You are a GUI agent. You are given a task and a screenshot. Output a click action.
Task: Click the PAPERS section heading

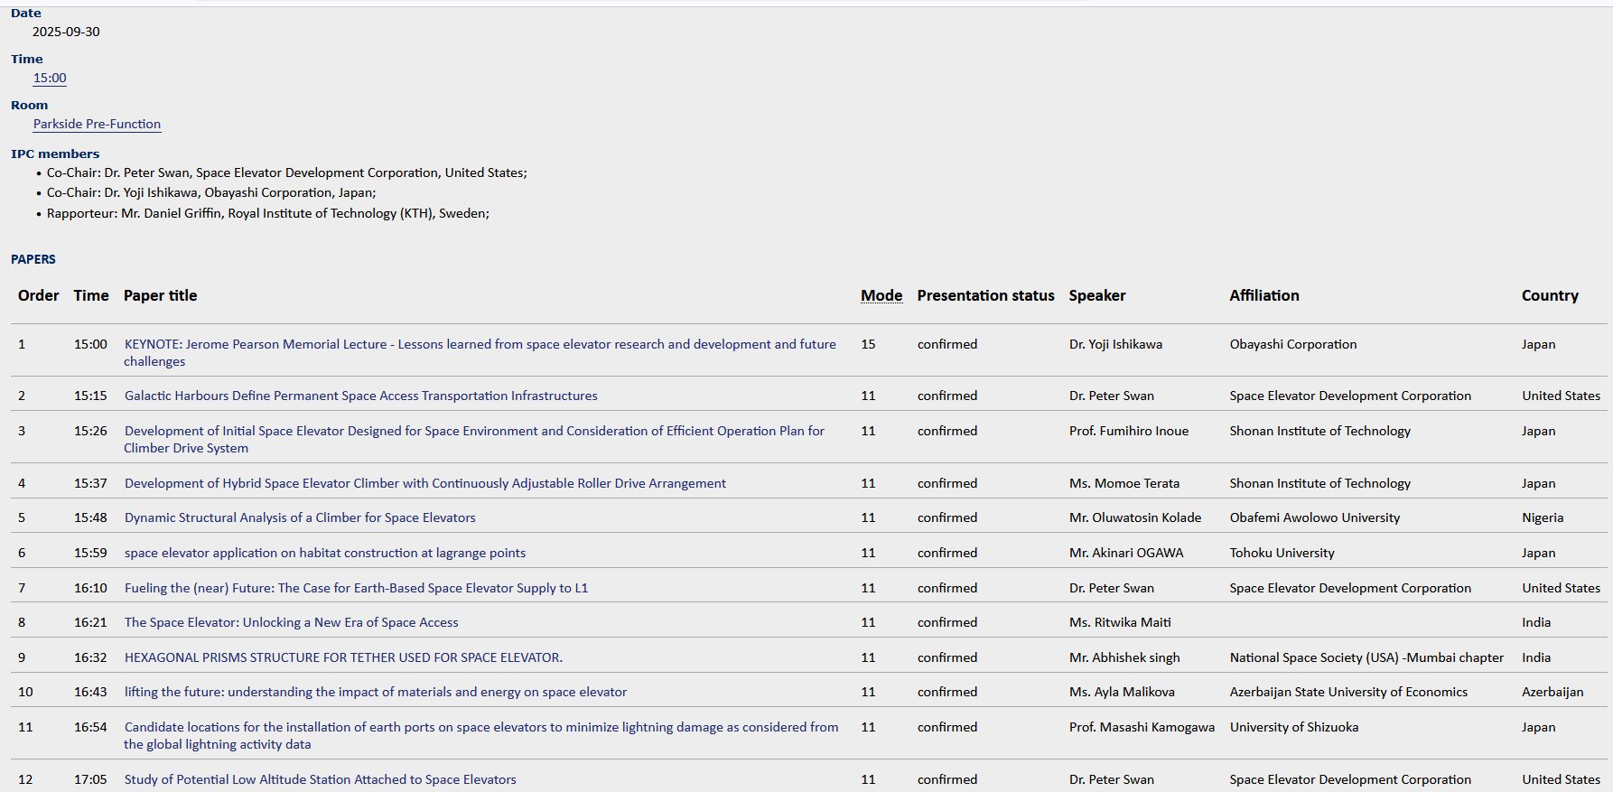pyautogui.click(x=33, y=259)
